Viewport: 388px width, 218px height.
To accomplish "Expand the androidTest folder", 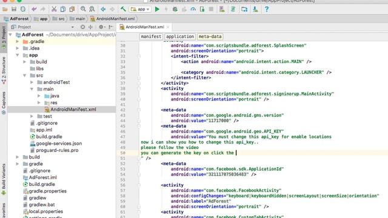I will pos(32,82).
